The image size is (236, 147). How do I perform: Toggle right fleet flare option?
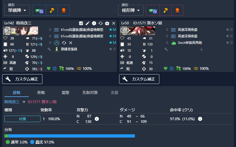(166, 10)
